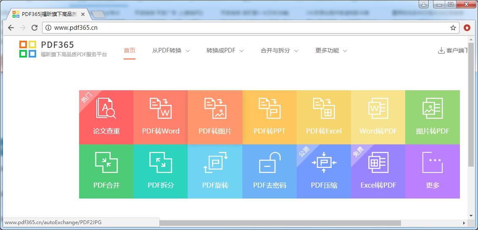Expand the 更多功能 dropdown menu
Screen dimensions: 478x230
coord(331,51)
